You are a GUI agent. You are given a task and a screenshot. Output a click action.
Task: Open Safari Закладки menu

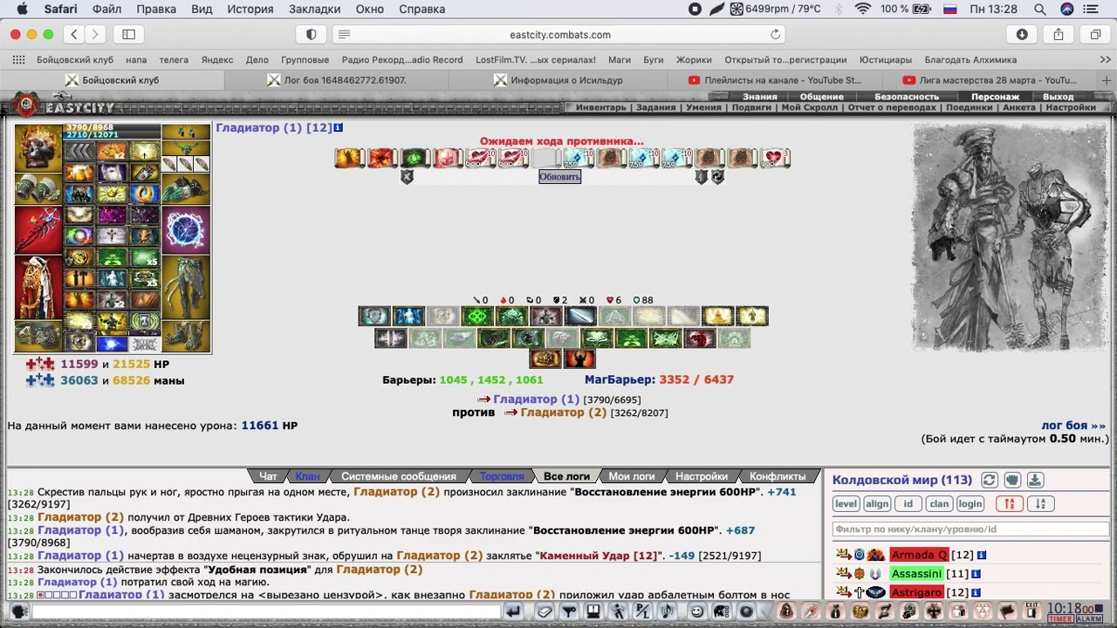314,9
